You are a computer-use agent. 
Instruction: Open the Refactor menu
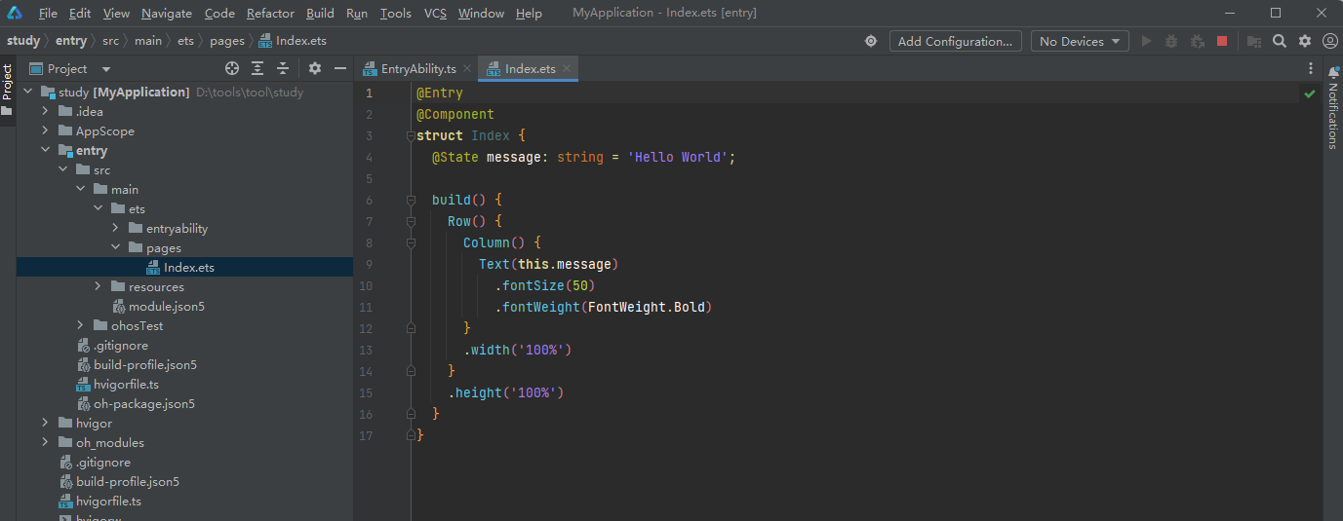[x=270, y=13]
